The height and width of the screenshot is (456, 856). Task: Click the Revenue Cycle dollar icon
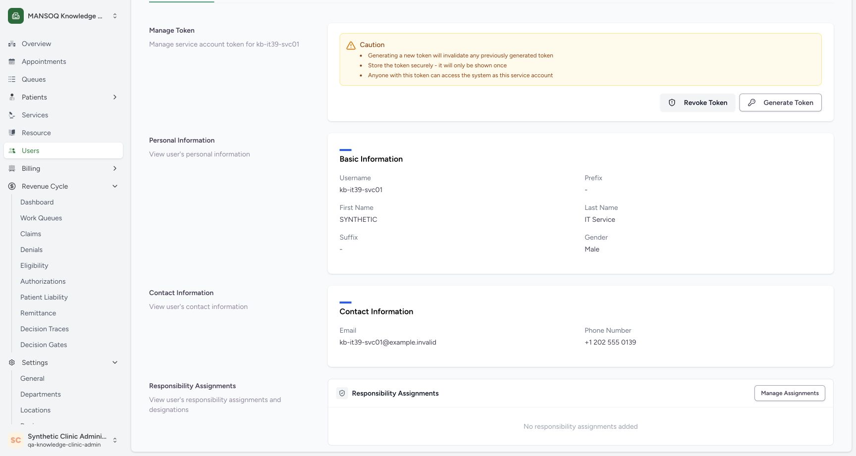12,186
